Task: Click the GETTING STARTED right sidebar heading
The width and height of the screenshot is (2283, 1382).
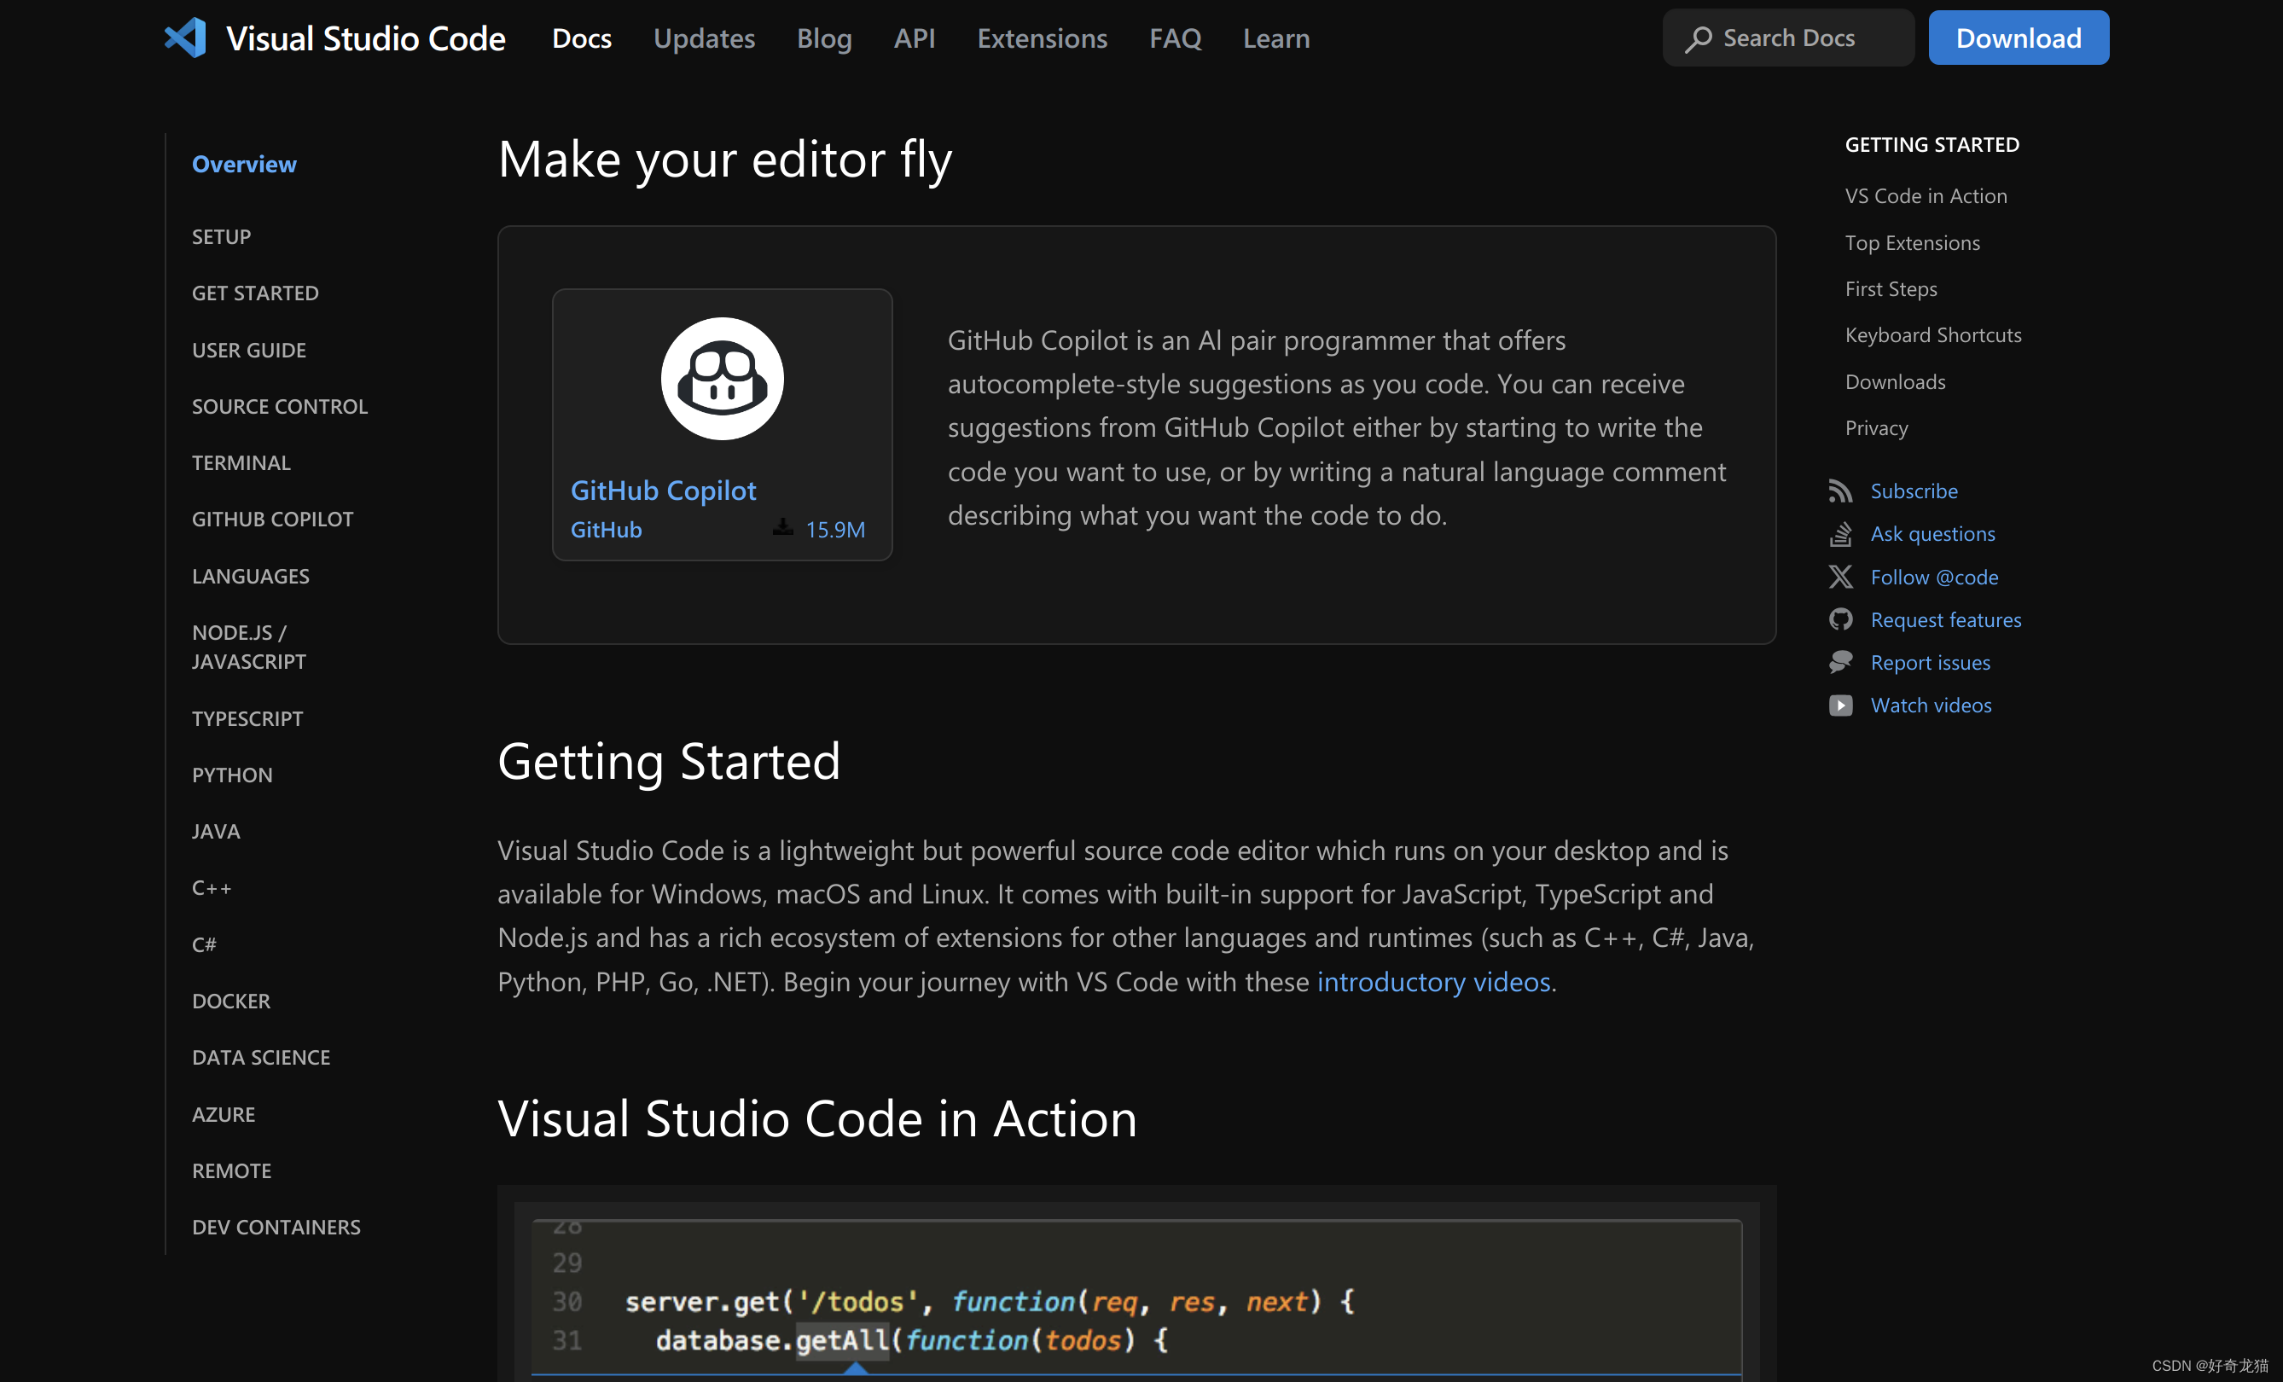Action: click(x=1932, y=144)
